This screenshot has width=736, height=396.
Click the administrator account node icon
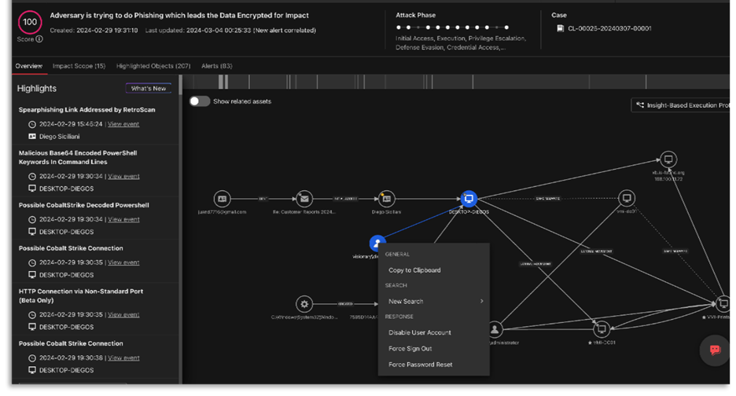[x=495, y=329]
